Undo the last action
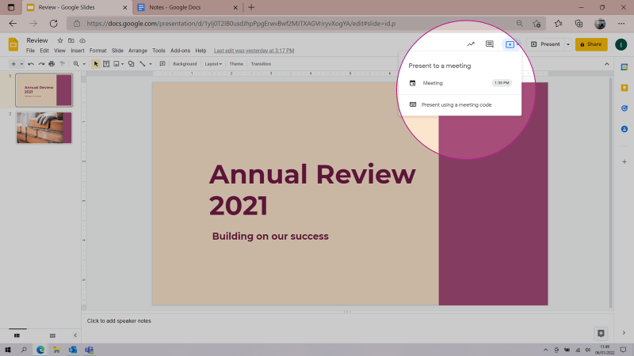Image resolution: width=634 pixels, height=356 pixels. click(31, 64)
